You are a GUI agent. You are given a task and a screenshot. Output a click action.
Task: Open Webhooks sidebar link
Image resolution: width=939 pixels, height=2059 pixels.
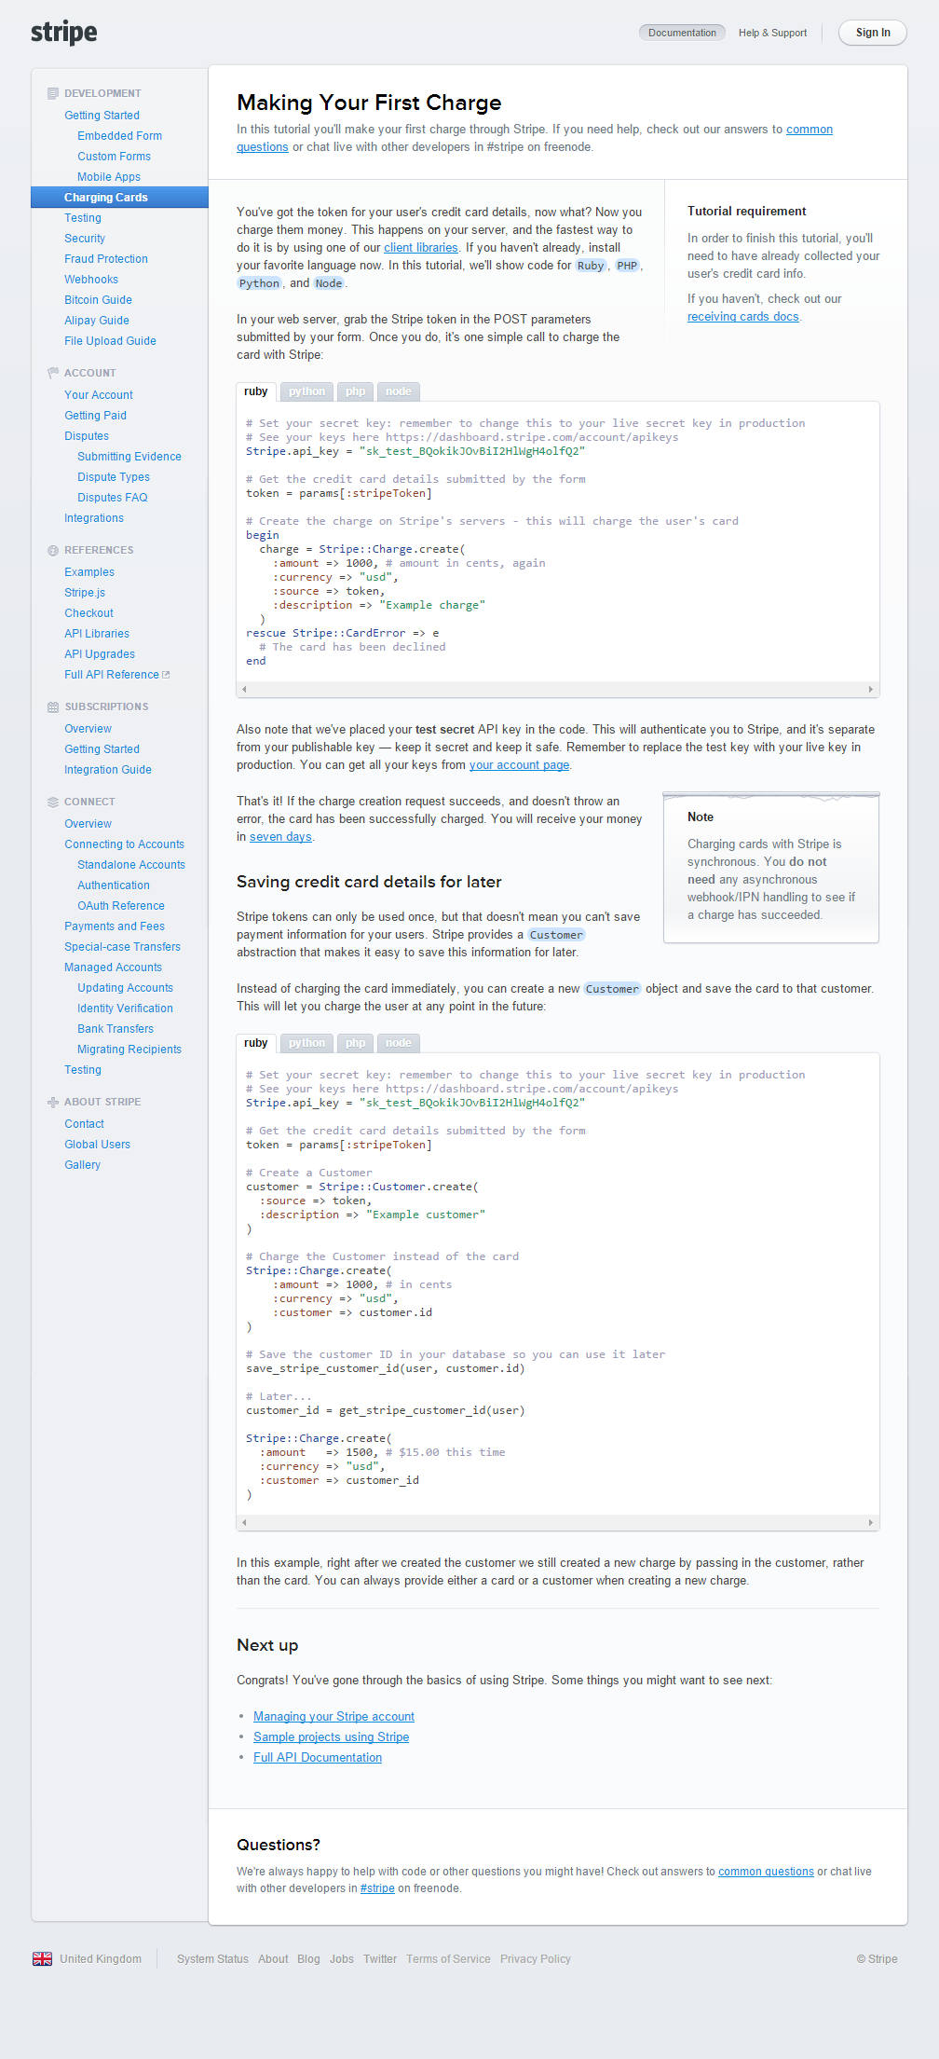click(x=91, y=280)
